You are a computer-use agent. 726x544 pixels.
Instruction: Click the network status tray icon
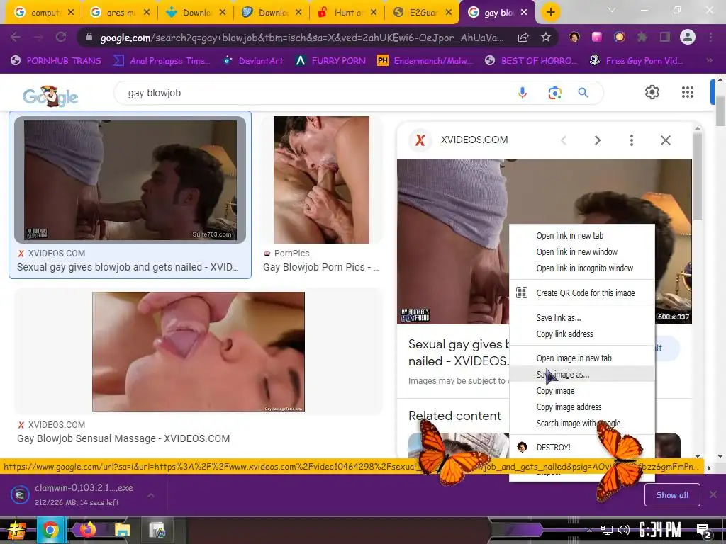click(607, 530)
